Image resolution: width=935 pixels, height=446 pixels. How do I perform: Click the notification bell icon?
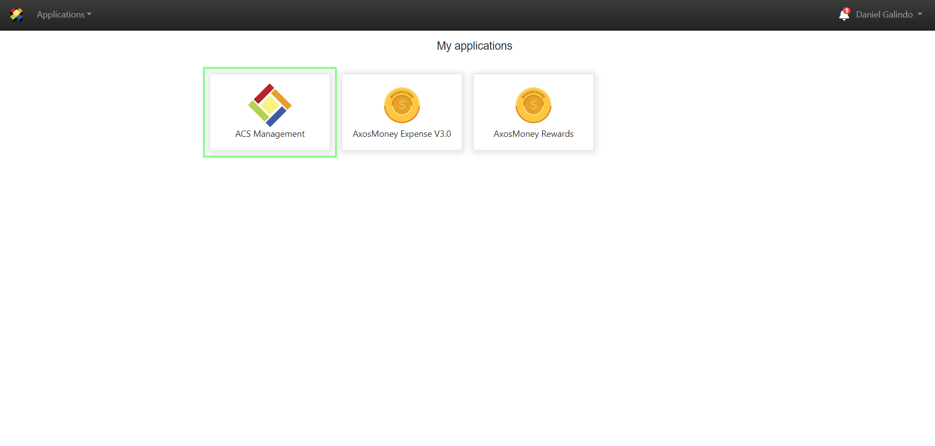pos(843,16)
